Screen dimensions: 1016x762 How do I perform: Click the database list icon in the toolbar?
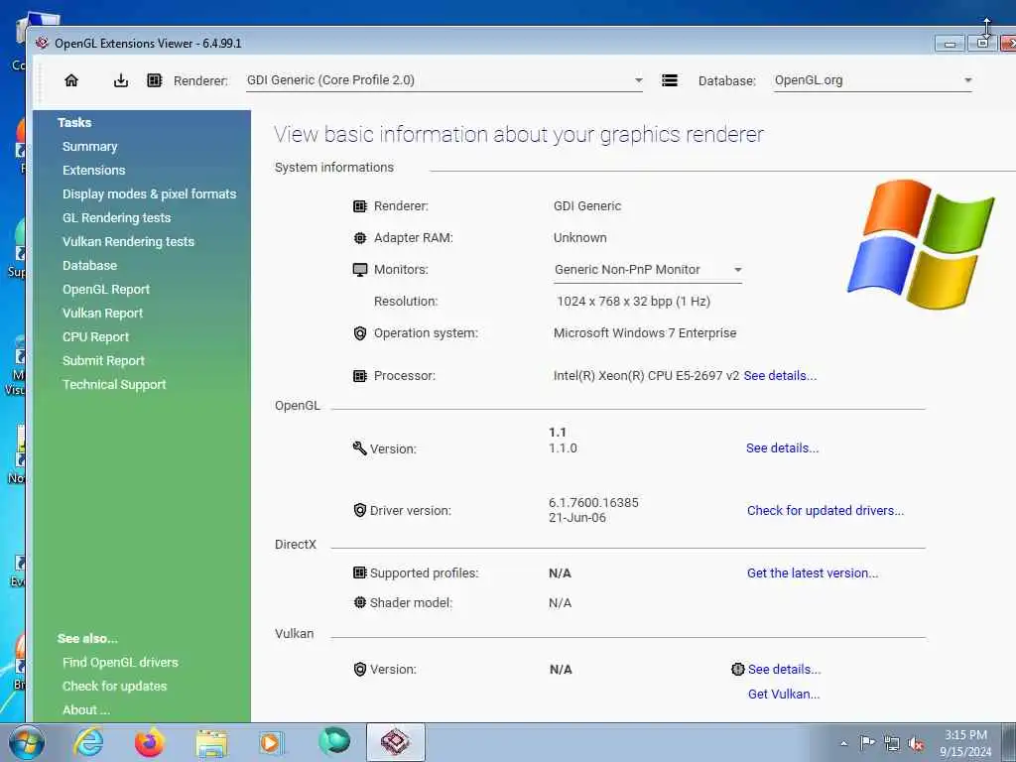pos(670,80)
